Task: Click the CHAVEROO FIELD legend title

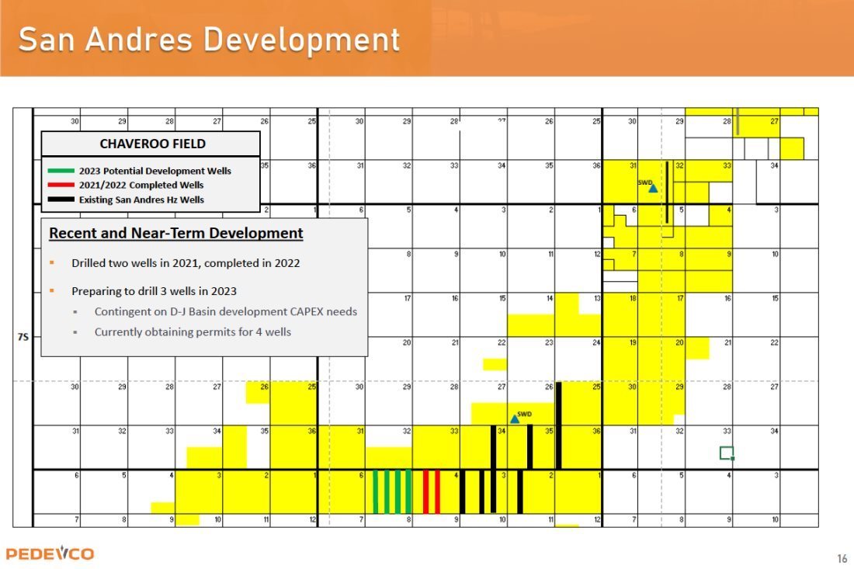Action: [x=152, y=144]
